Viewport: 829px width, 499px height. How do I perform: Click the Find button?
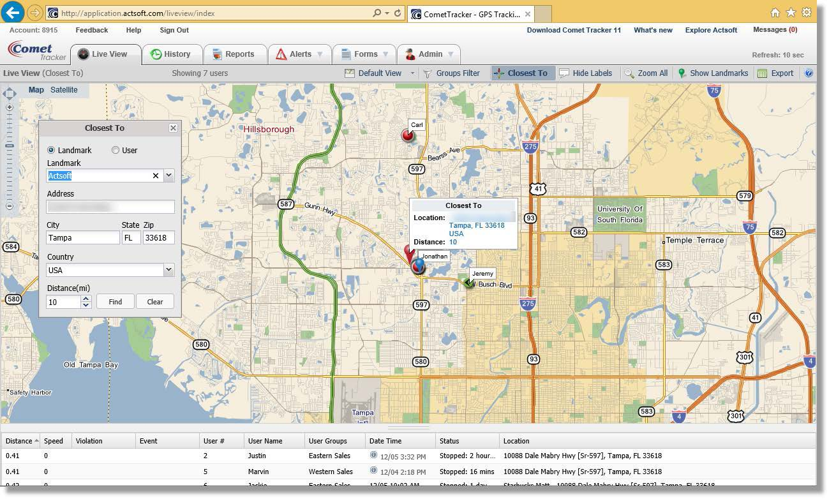click(116, 302)
